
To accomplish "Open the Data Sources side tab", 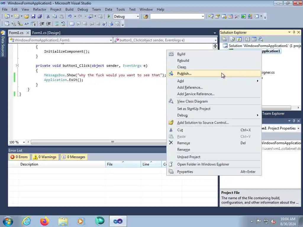I will pos(3,44).
